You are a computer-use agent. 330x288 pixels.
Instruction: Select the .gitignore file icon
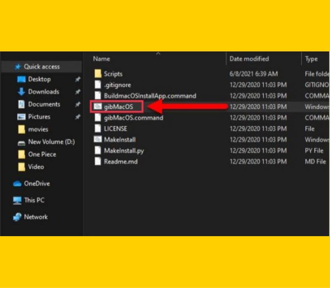(98, 85)
